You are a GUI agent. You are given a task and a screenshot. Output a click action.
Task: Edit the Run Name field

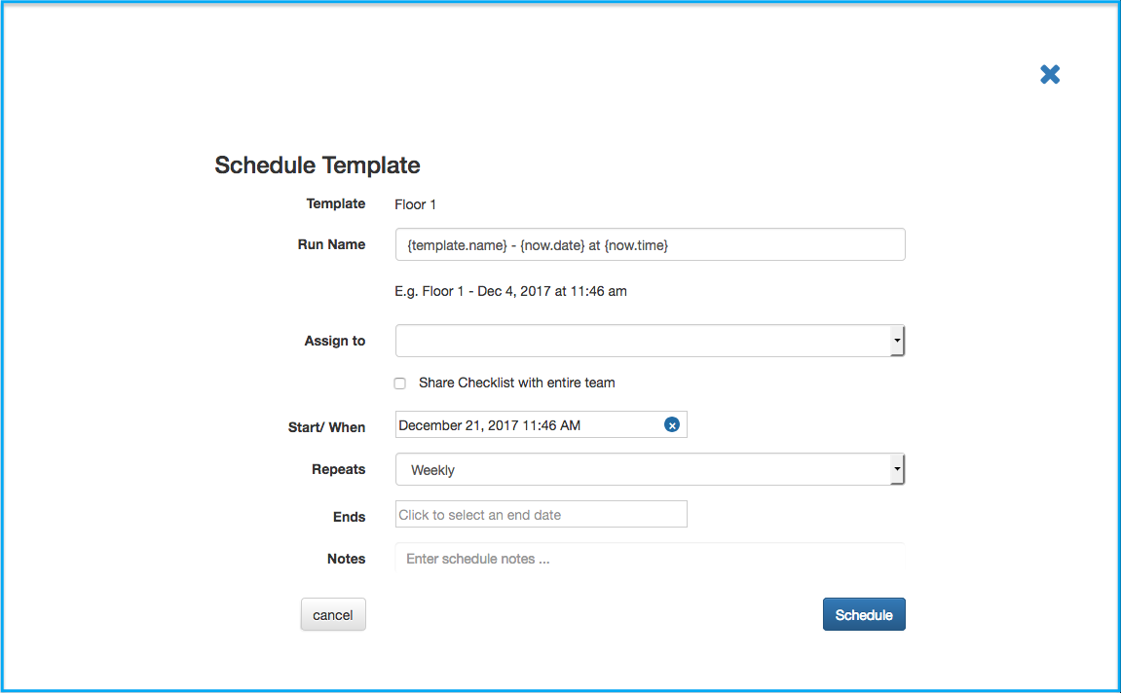(x=650, y=244)
